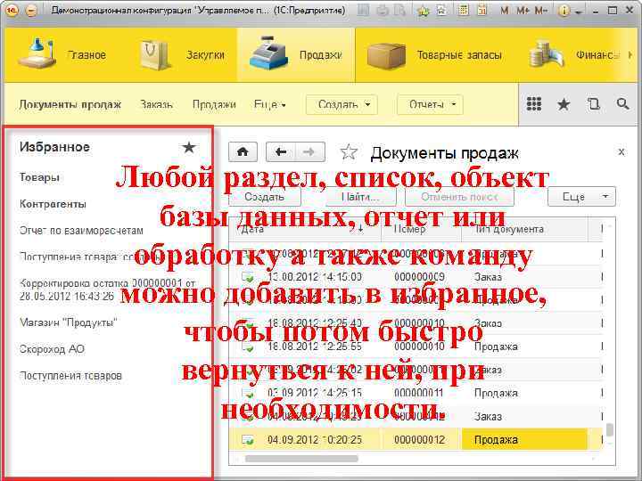This screenshot has height=481, width=642.
Task: Click the M memory button in title bar
Action: pos(505,11)
